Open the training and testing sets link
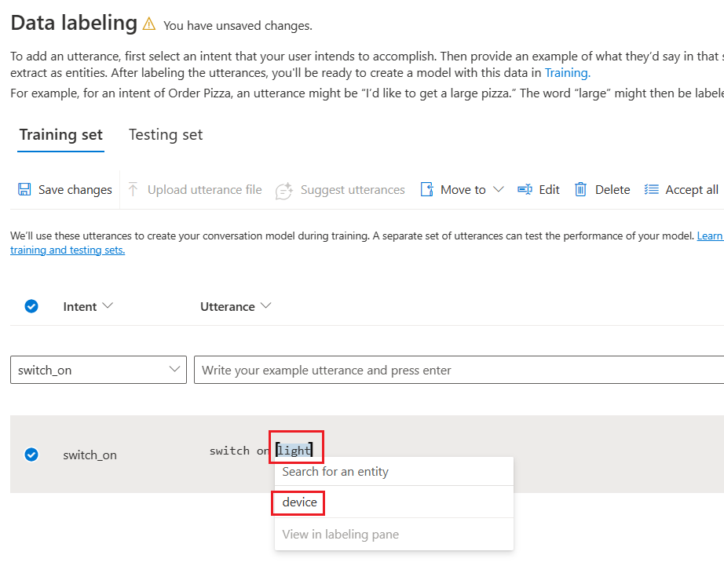Image resolution: width=724 pixels, height=588 pixels. [68, 250]
